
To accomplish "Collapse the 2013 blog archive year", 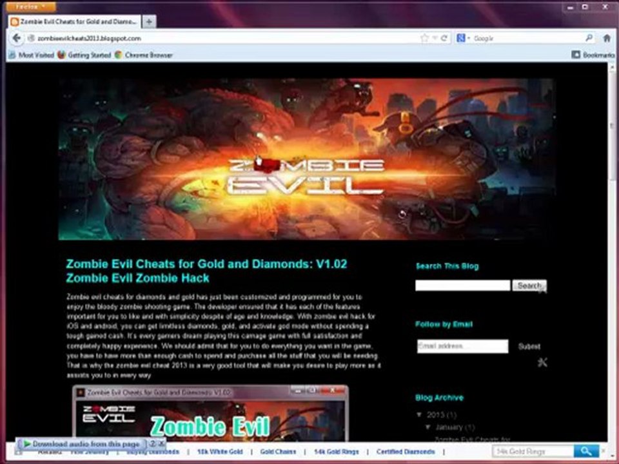I will coord(420,414).
